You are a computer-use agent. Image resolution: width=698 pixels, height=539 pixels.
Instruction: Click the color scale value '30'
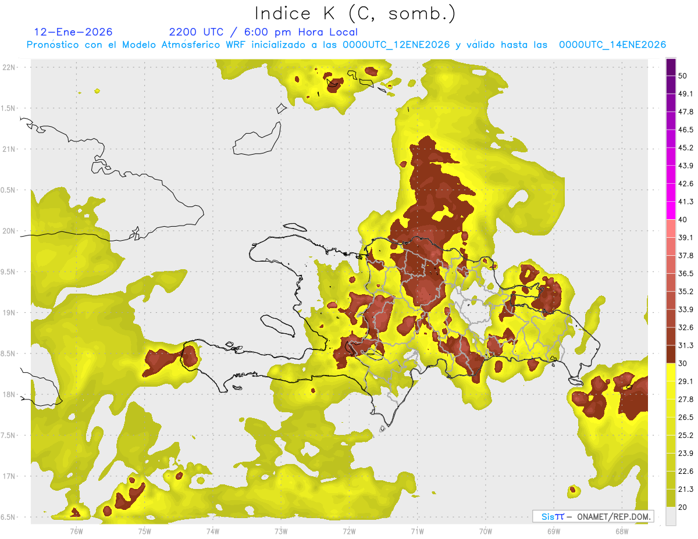pos(683,363)
